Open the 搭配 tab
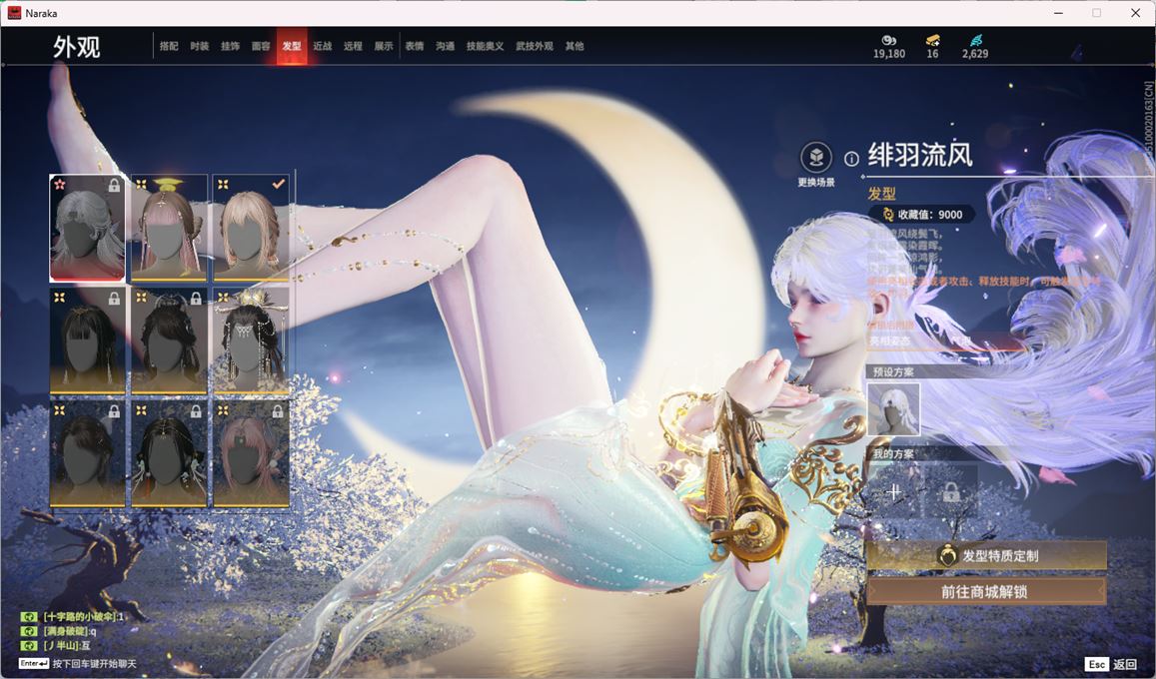1156x679 pixels. pyautogui.click(x=169, y=46)
